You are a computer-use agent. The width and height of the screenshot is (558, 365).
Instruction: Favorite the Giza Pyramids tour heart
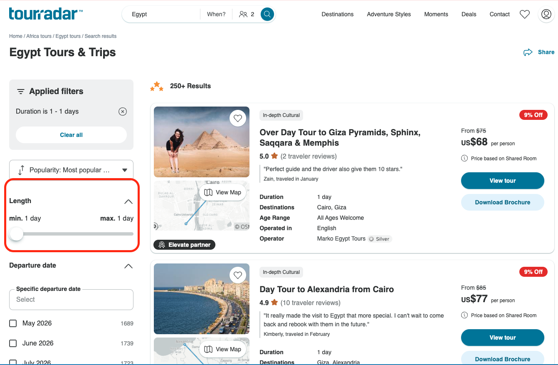point(238,118)
